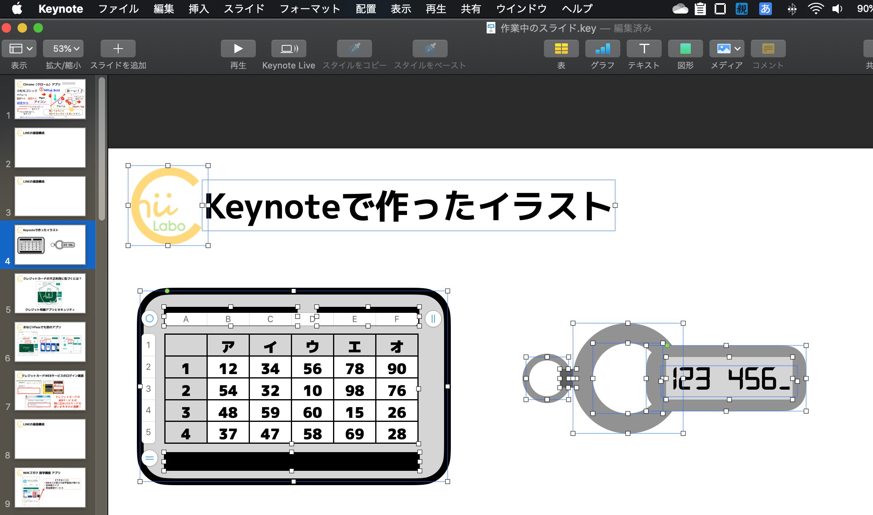873x515 pixels.
Task: Click the iCloud status icon in the menu bar
Action: tap(680, 9)
